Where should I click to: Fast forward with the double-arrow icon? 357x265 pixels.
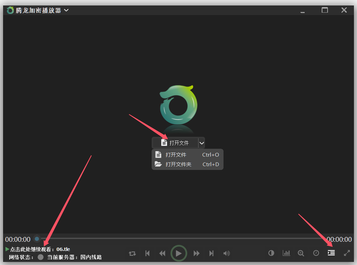click(x=196, y=253)
